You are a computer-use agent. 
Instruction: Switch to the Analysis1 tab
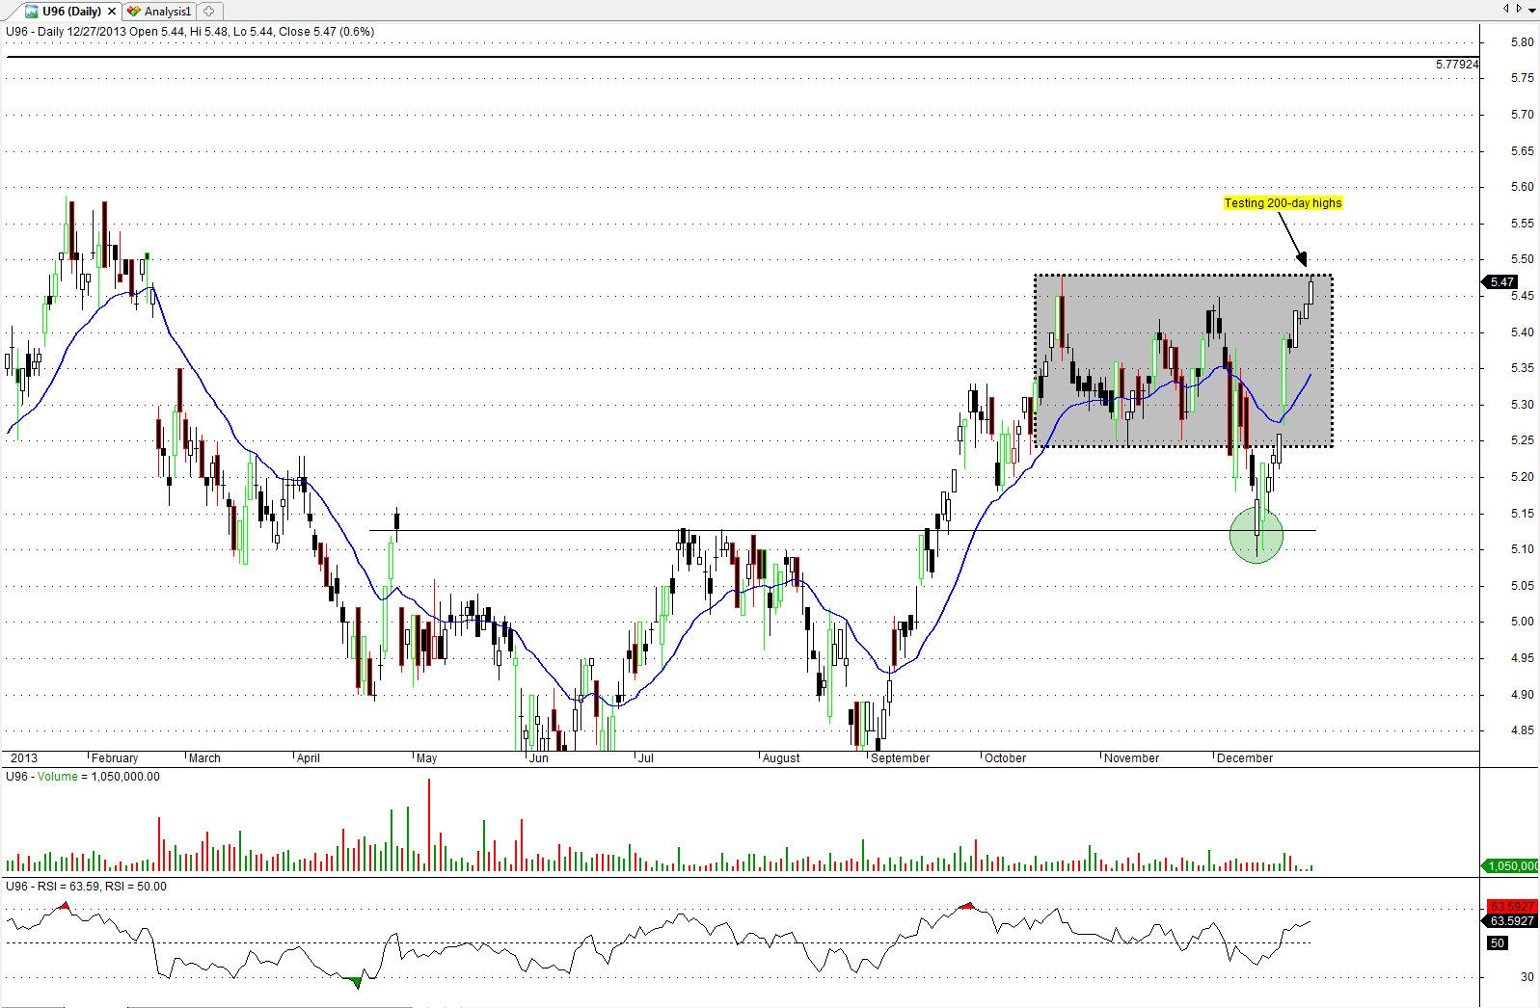point(167,12)
